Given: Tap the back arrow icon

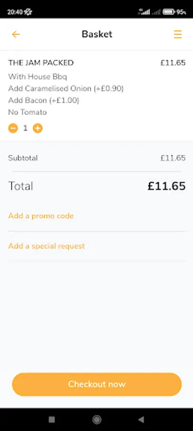Looking at the screenshot, I should 16,34.
